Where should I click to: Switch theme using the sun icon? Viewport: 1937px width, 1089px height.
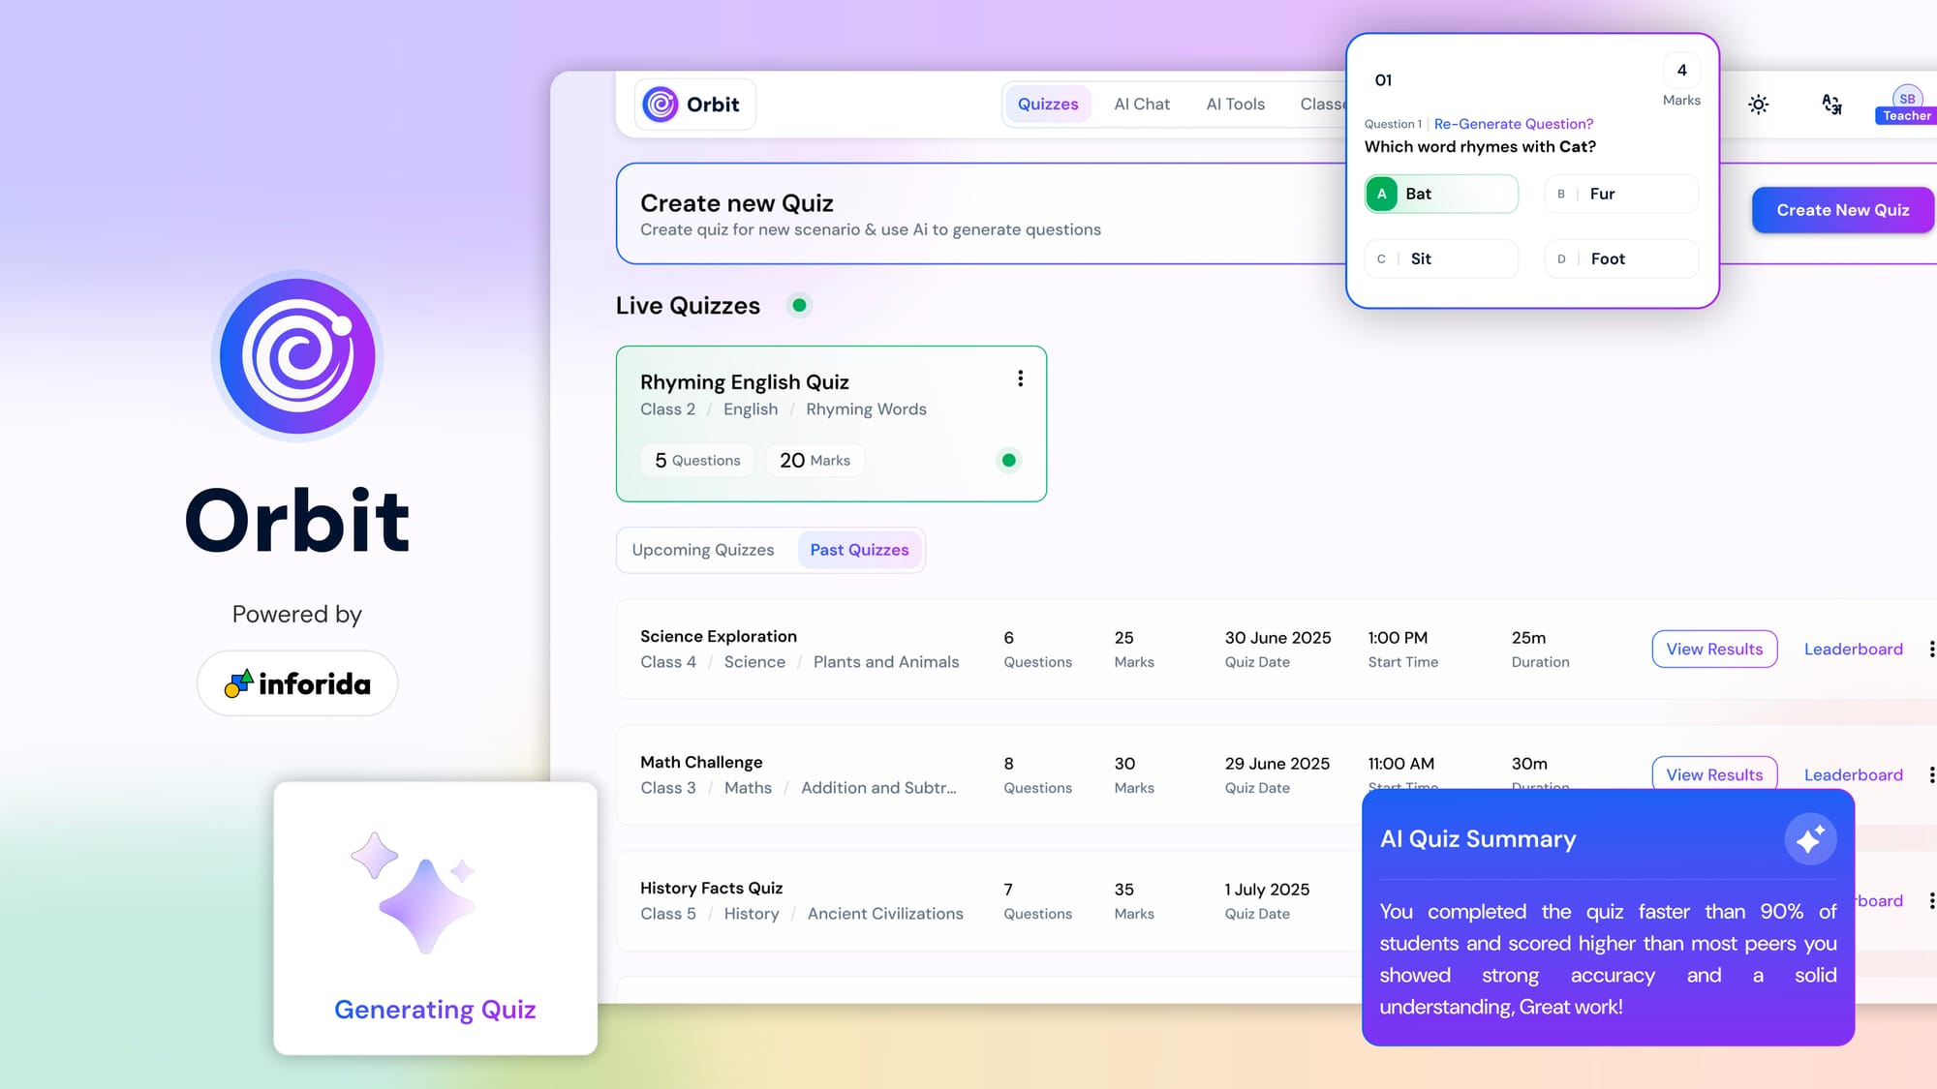1759,105
